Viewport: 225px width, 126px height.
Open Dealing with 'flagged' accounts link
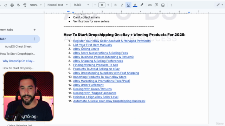95,93
